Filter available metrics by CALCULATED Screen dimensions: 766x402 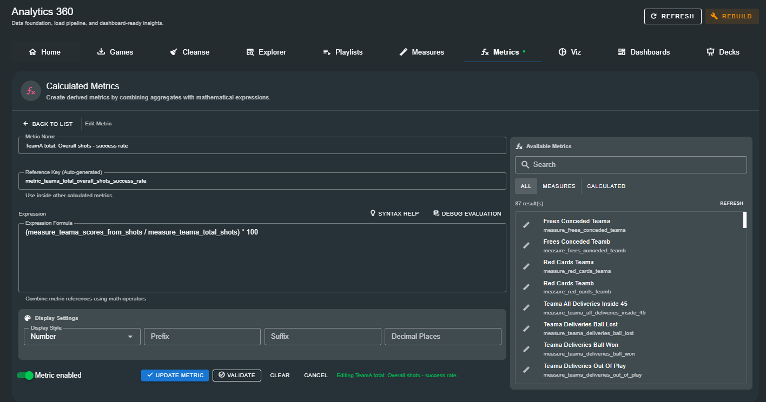pos(606,186)
